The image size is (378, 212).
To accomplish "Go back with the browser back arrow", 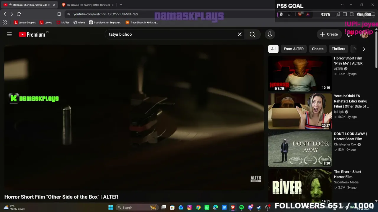I will coord(5,14).
